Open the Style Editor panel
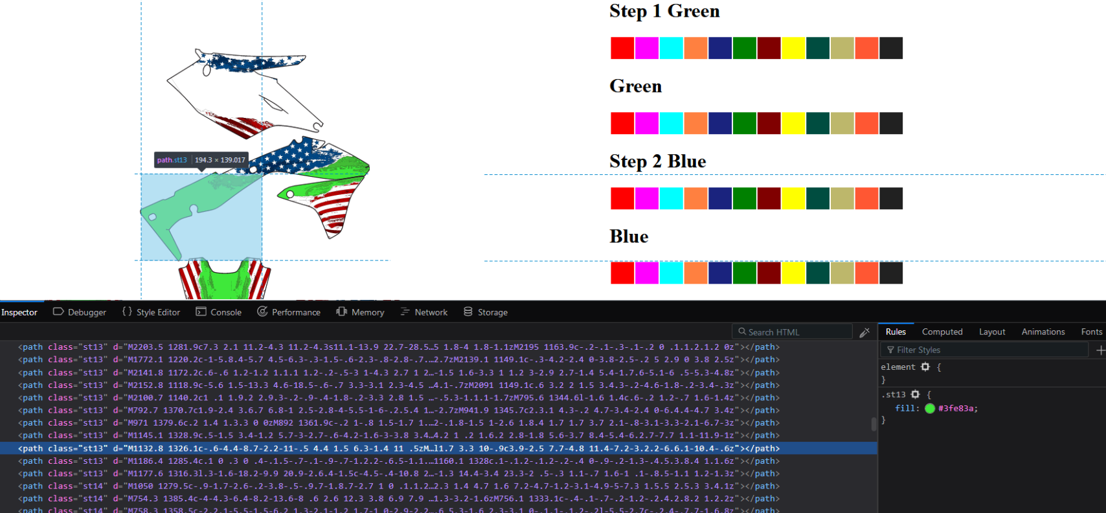 tap(151, 312)
